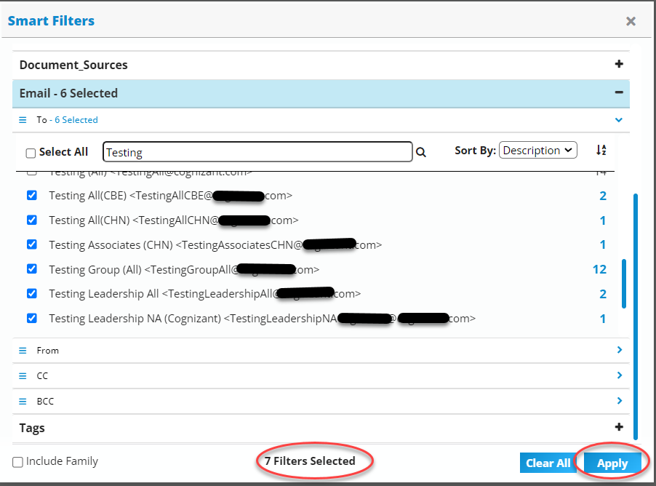The height and width of the screenshot is (486, 656).
Task: Expand the From section
Action: [619, 350]
